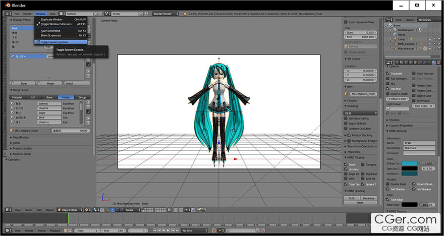
Task: Click the screen layout browse icon
Action: [x=62, y=14]
